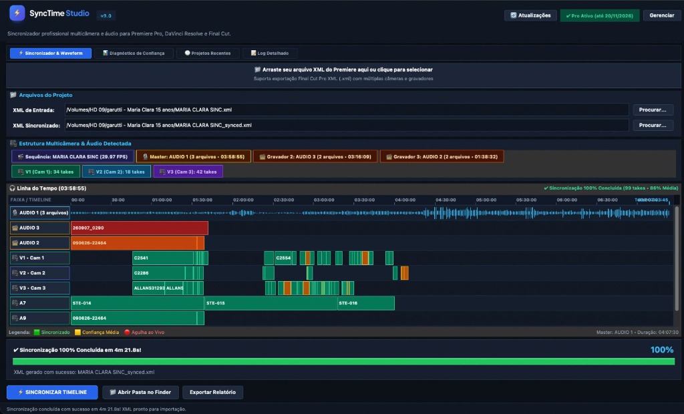Start sync with SINCRONIZAR TIMELINE button
The image size is (684, 414).
[x=52, y=392]
